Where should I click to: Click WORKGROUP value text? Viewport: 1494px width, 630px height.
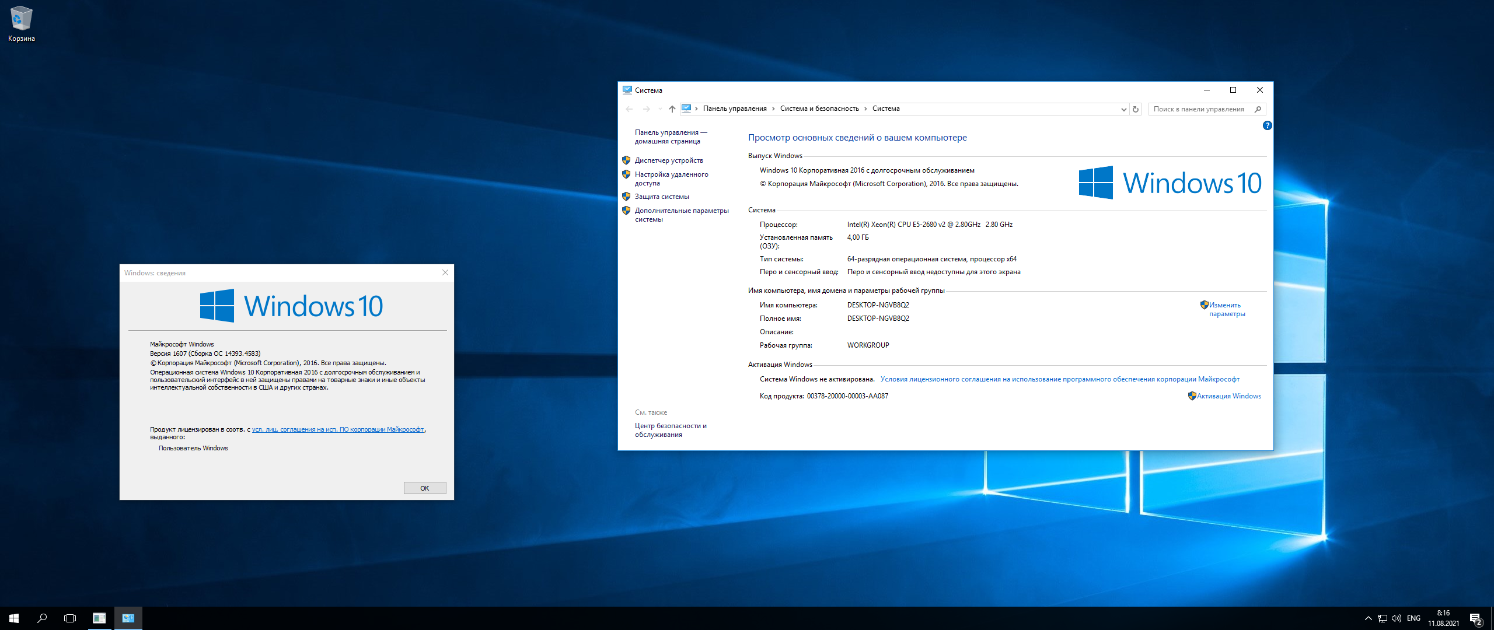868,345
